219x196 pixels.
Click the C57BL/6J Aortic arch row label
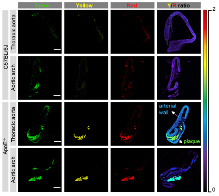pos(13,78)
